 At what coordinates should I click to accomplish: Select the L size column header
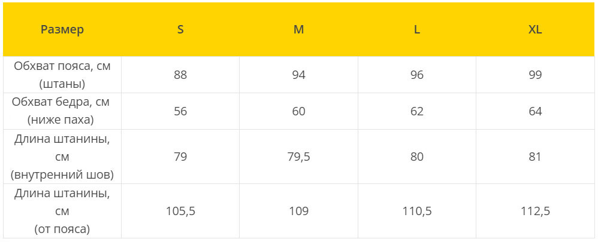click(417, 30)
